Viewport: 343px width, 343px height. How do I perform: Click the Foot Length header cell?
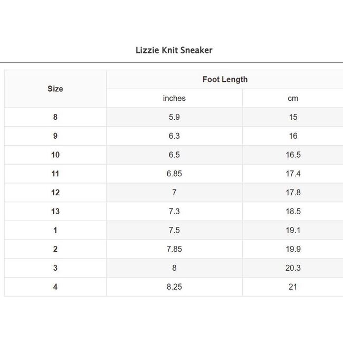[225, 80]
